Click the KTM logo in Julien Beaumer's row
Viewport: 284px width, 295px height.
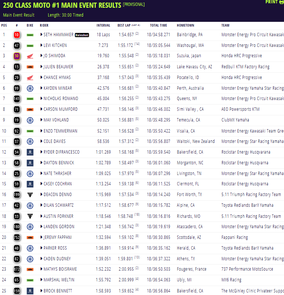pyautogui.click(x=30, y=67)
